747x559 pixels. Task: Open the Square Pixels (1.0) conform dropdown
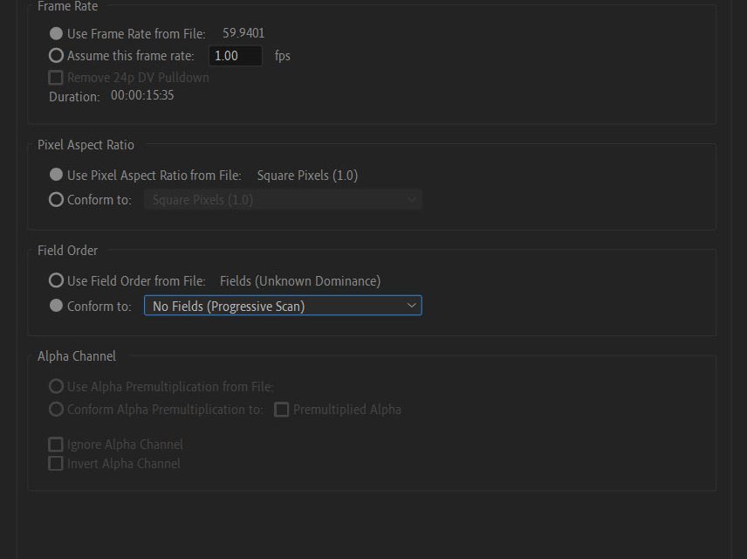[283, 200]
